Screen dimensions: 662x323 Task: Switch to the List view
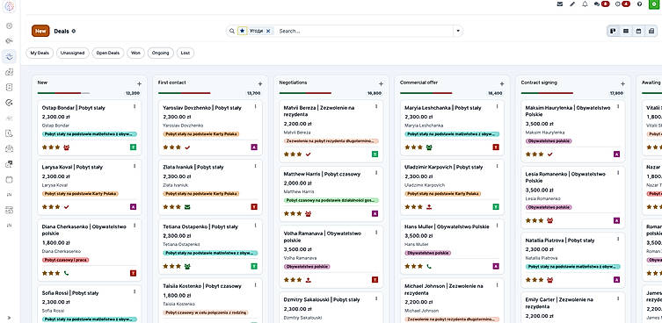[626, 31]
